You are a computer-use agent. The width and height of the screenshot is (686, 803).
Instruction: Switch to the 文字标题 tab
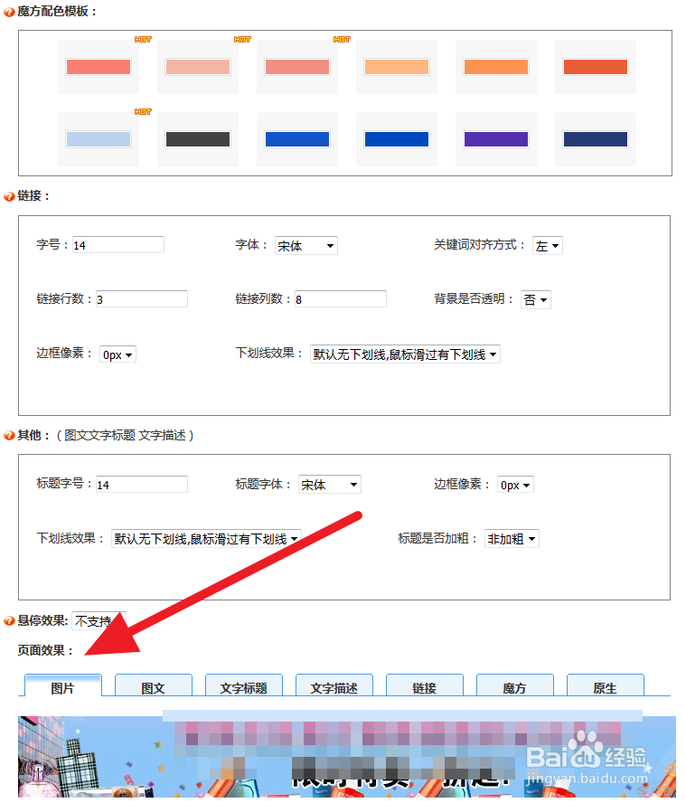pyautogui.click(x=244, y=685)
